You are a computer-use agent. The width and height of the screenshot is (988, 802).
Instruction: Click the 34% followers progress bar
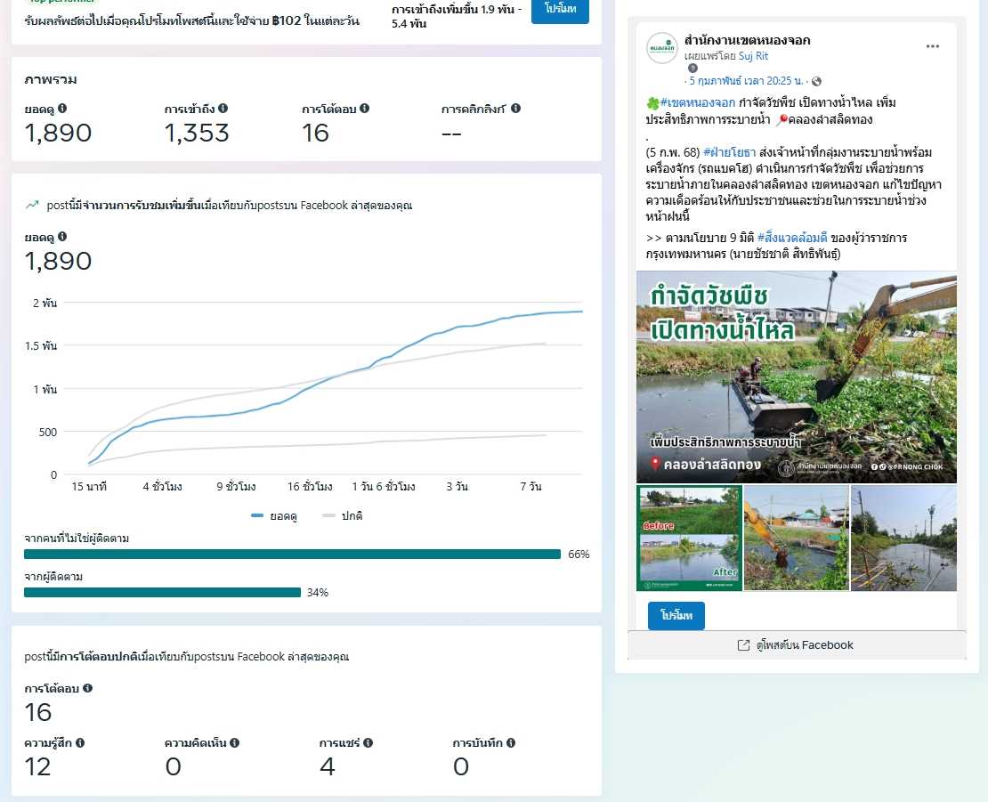(x=163, y=592)
